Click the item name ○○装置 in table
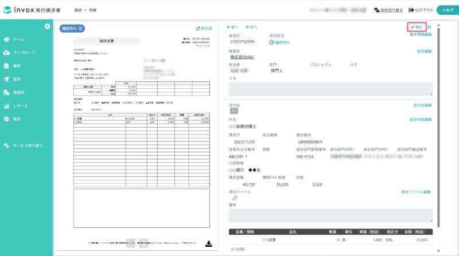 pyautogui.click(x=269, y=239)
